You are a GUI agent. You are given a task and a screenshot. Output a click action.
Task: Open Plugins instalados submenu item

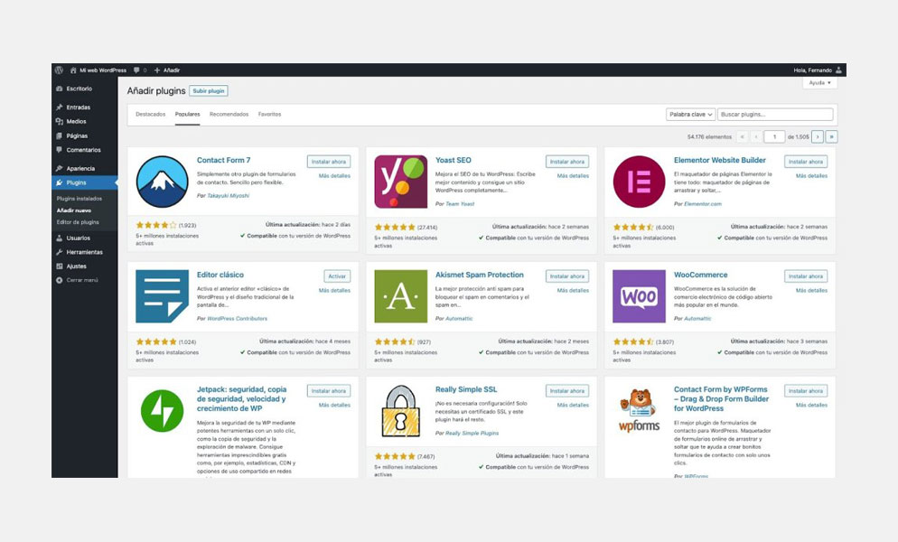(79, 199)
